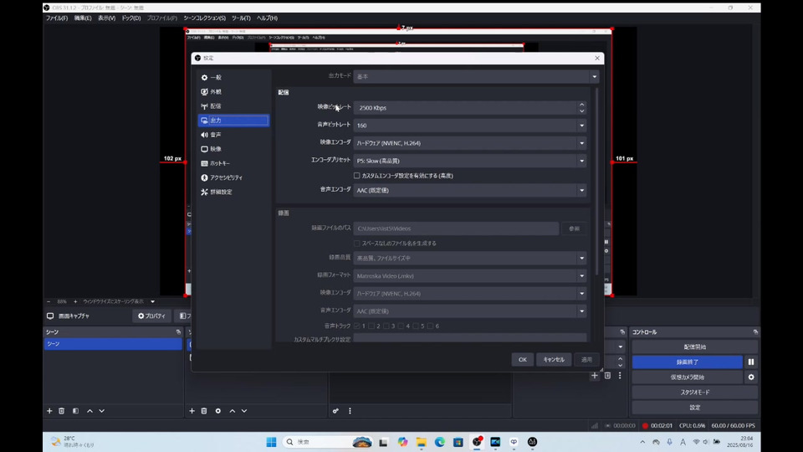
Task: Move source up arrow in the sources dock toolbar
Action: click(233, 411)
